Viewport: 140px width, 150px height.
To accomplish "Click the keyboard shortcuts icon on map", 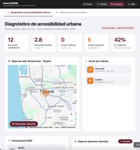I will point(26,127).
